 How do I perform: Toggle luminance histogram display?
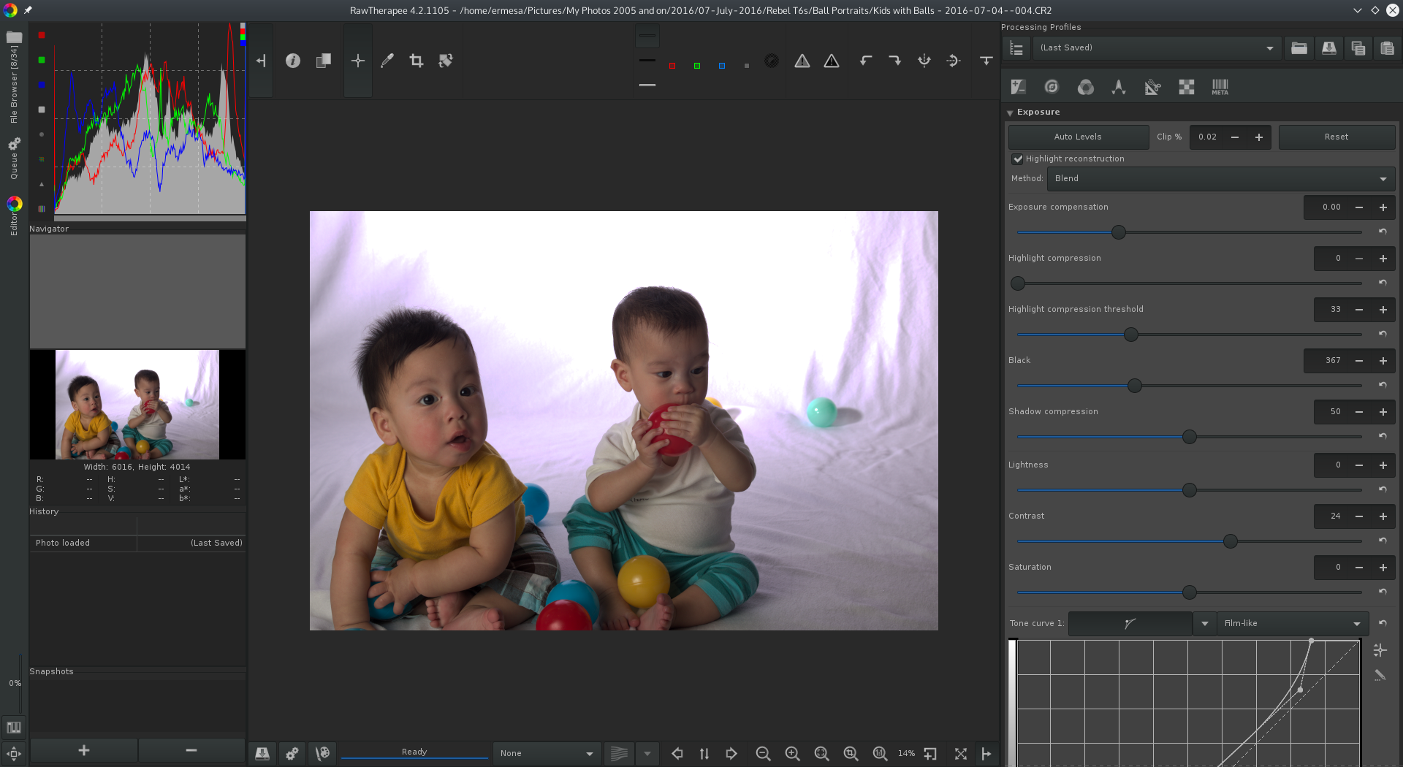(x=42, y=110)
